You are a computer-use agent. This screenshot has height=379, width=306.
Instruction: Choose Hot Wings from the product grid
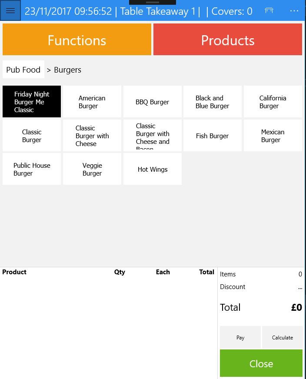pos(153,169)
